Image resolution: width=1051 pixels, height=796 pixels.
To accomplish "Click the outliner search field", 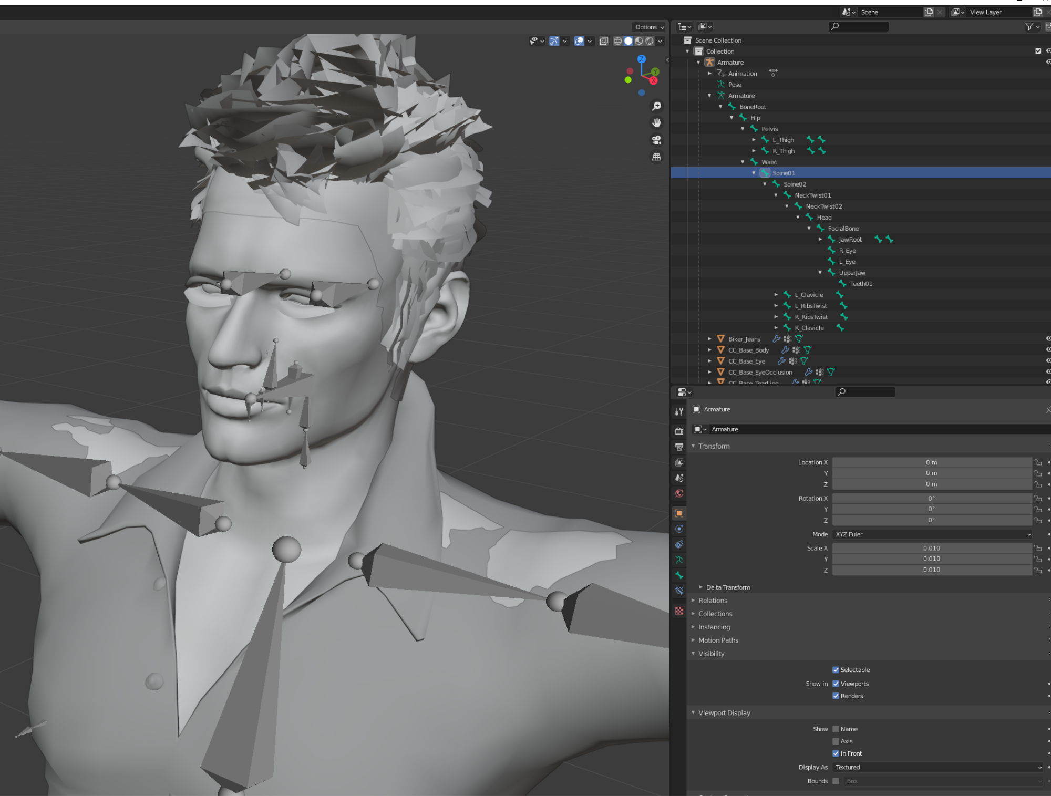I will click(x=859, y=26).
